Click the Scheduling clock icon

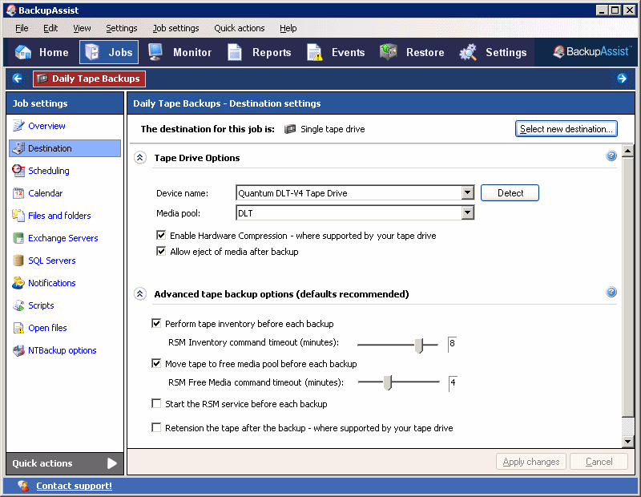pos(18,171)
